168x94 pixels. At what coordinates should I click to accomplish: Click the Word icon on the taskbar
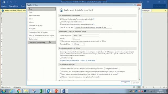click(64, 91)
